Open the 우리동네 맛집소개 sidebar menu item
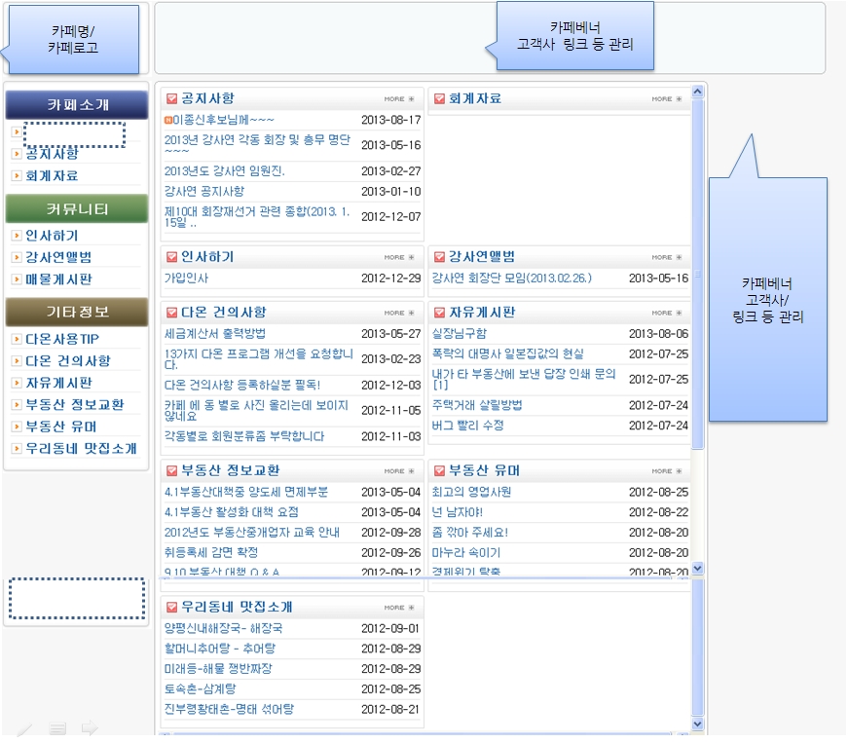Image resolution: width=849 pixels, height=743 pixels. click(81, 449)
